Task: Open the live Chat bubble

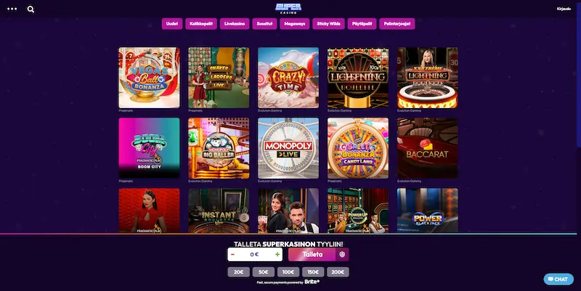Action: [x=558, y=279]
